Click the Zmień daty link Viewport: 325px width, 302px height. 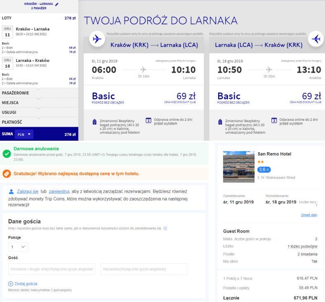click(309, 215)
